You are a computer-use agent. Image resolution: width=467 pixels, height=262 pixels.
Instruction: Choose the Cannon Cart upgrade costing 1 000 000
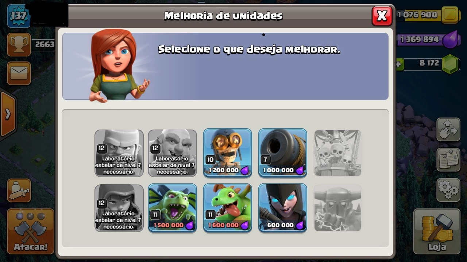pyautogui.click(x=282, y=153)
